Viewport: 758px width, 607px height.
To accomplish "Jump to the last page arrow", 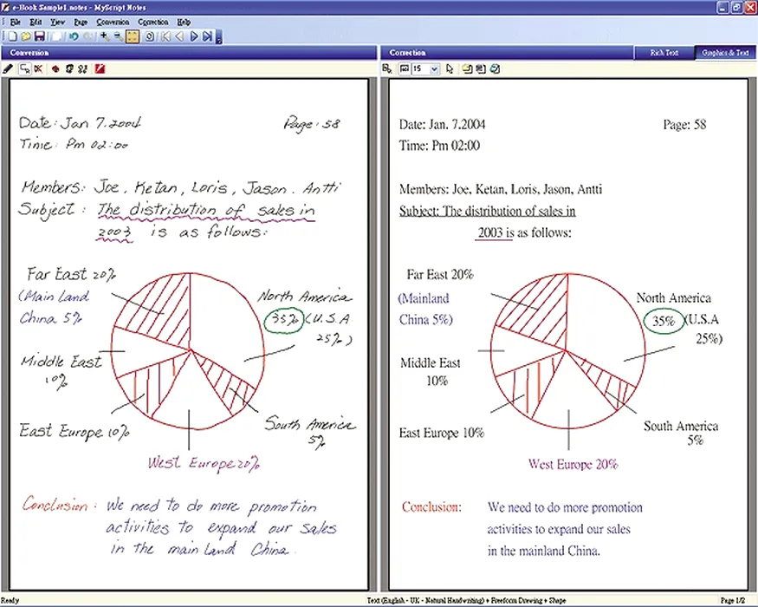I will [208, 36].
